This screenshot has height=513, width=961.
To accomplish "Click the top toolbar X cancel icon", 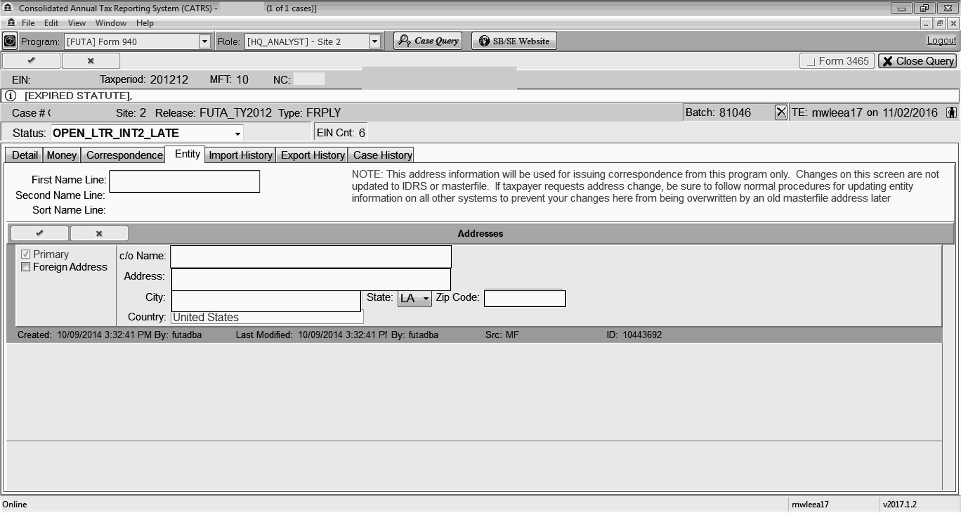I will (91, 61).
